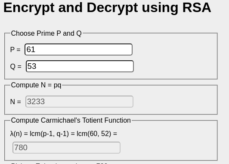Click the λ(n) = lcm(p-1, q-1) formula text
This screenshot has height=164, width=229.
point(64,133)
